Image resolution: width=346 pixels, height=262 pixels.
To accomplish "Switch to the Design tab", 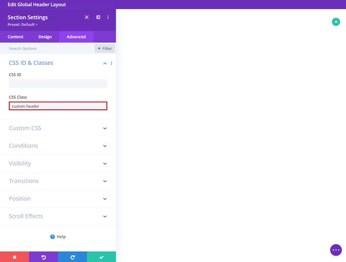I will (x=45, y=37).
